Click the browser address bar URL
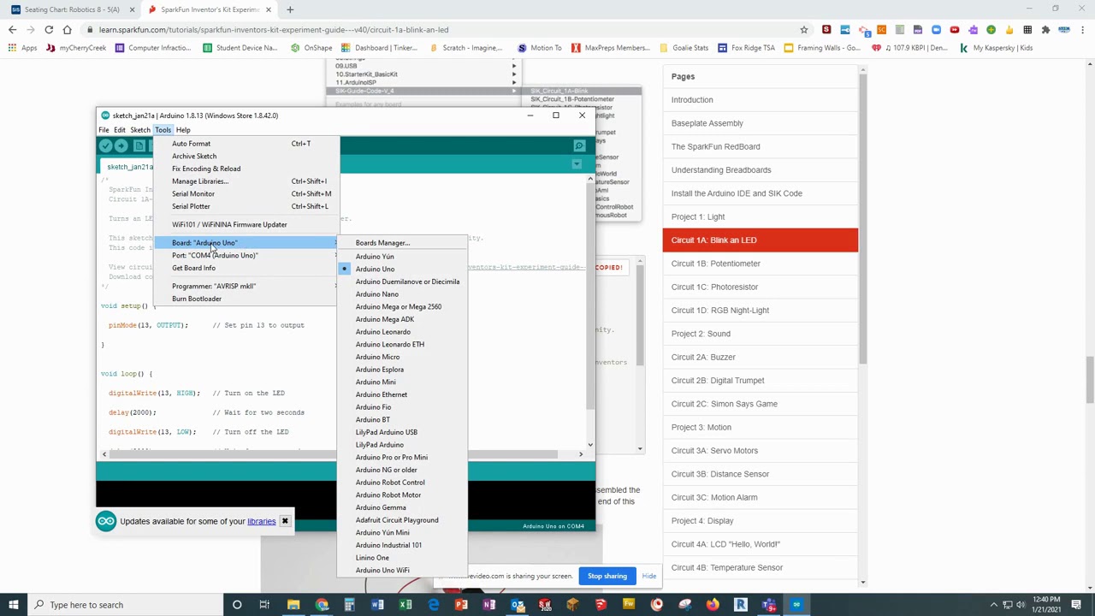Screen dimensions: 1095x616 click(274, 30)
